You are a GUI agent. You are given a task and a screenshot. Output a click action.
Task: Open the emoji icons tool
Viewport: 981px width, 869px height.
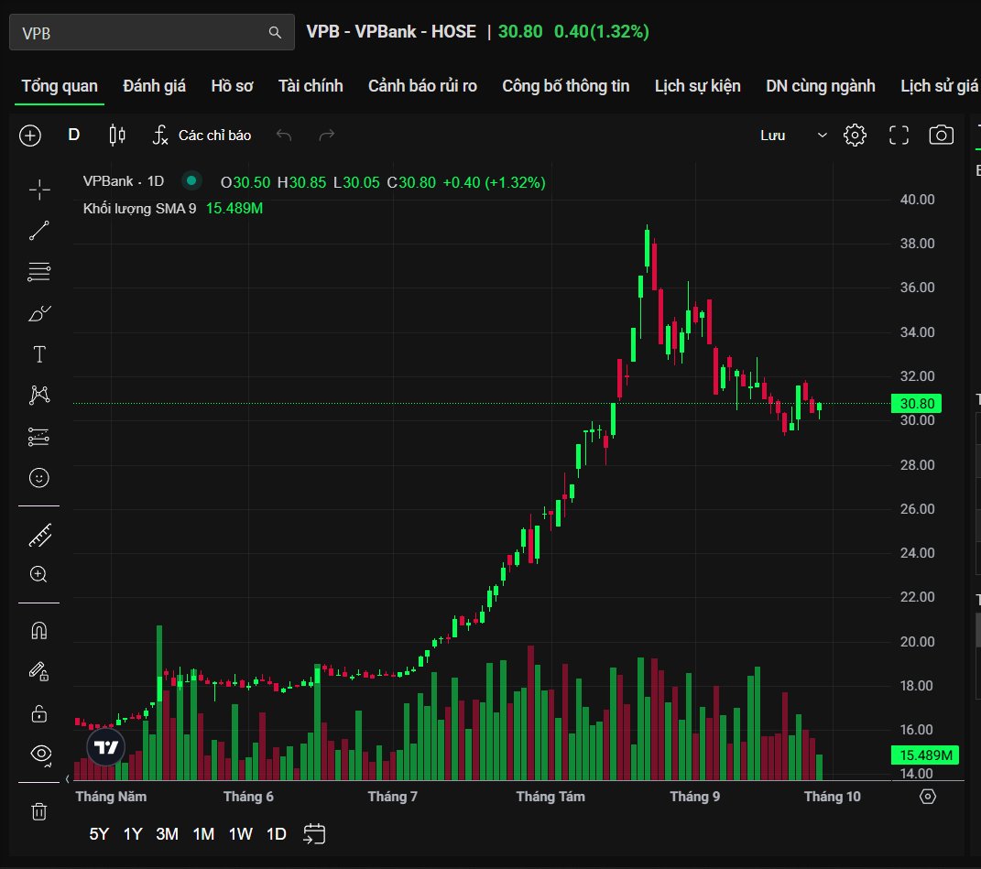click(x=39, y=478)
